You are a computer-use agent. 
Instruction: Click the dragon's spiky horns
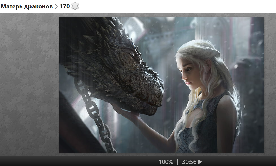(x=101, y=33)
